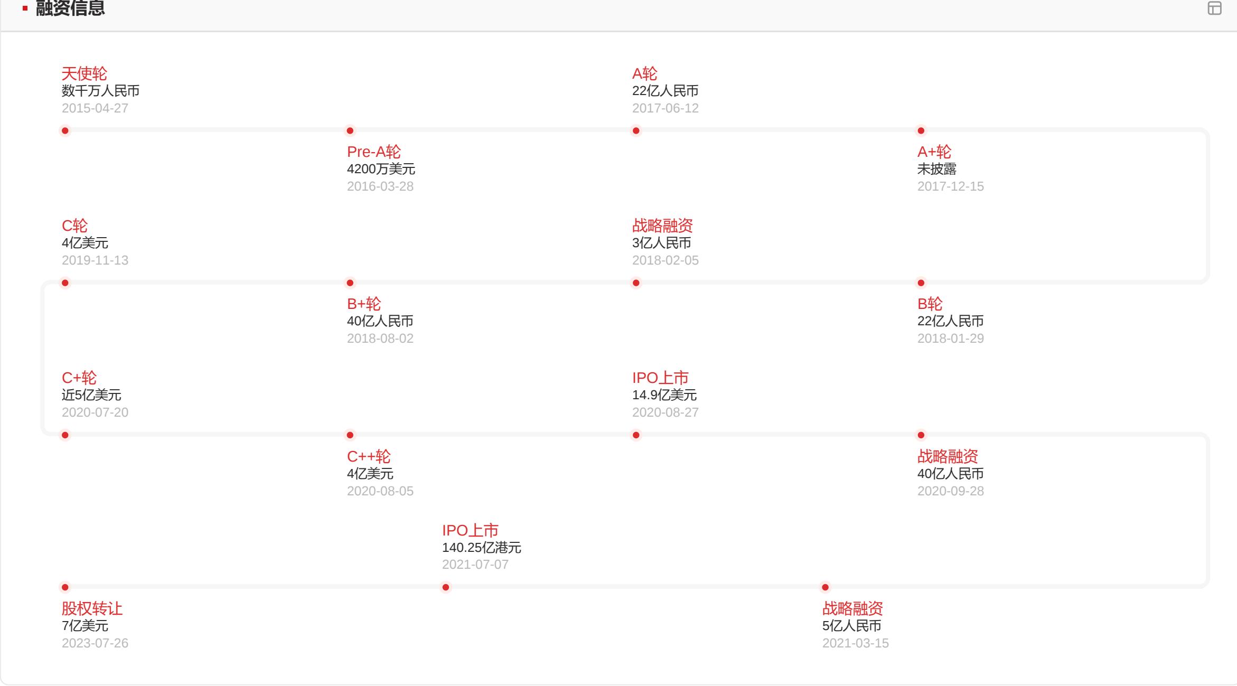Click the 未披露 amount text
The width and height of the screenshot is (1237, 686).
tap(937, 169)
